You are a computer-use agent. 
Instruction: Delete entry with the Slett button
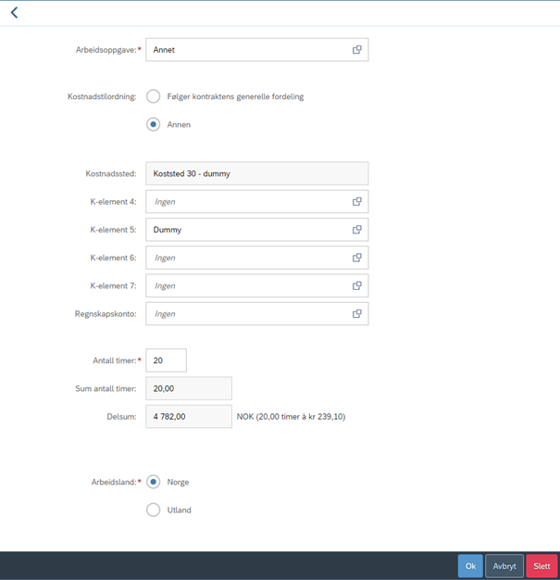coord(541,566)
